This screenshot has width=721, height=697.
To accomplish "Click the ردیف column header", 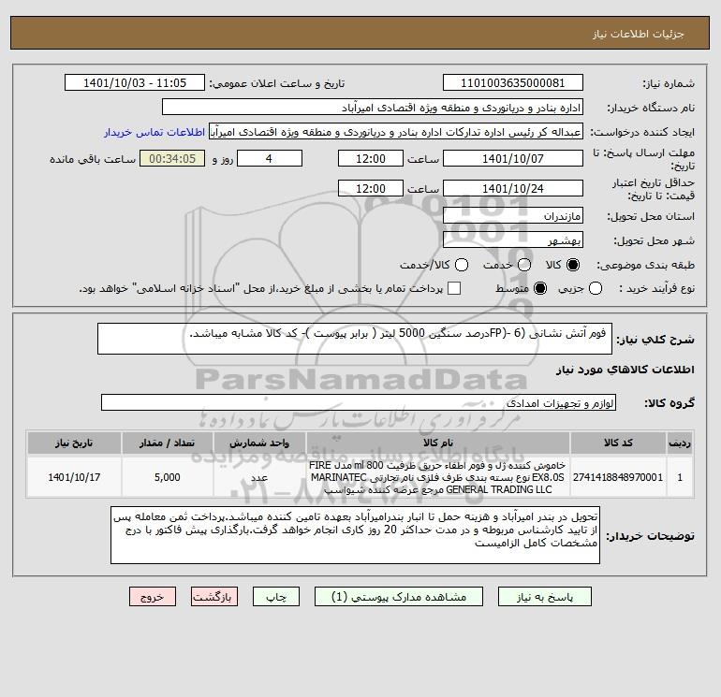I will pyautogui.click(x=680, y=443).
